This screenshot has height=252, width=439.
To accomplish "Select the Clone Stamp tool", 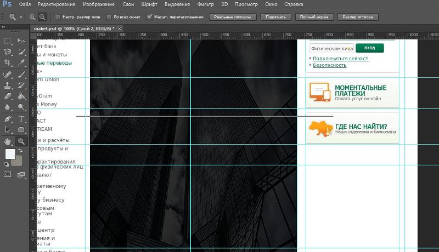I will pyautogui.click(x=8, y=85).
